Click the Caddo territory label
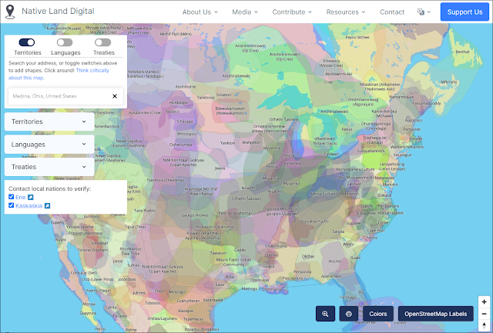This screenshot has width=493, height=333. tap(240, 250)
